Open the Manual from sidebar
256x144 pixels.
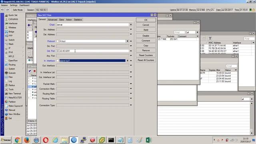pos(12,110)
